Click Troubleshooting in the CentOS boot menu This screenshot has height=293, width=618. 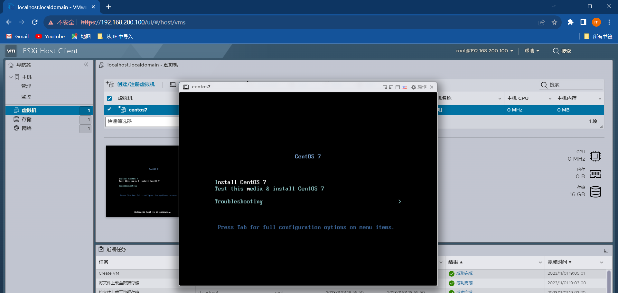tap(239, 201)
